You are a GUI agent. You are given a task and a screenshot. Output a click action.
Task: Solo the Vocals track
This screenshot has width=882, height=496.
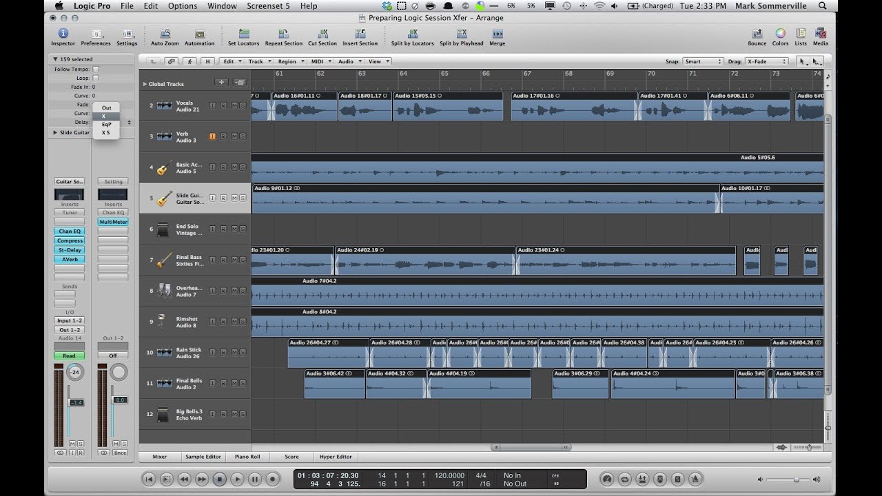[243, 105]
